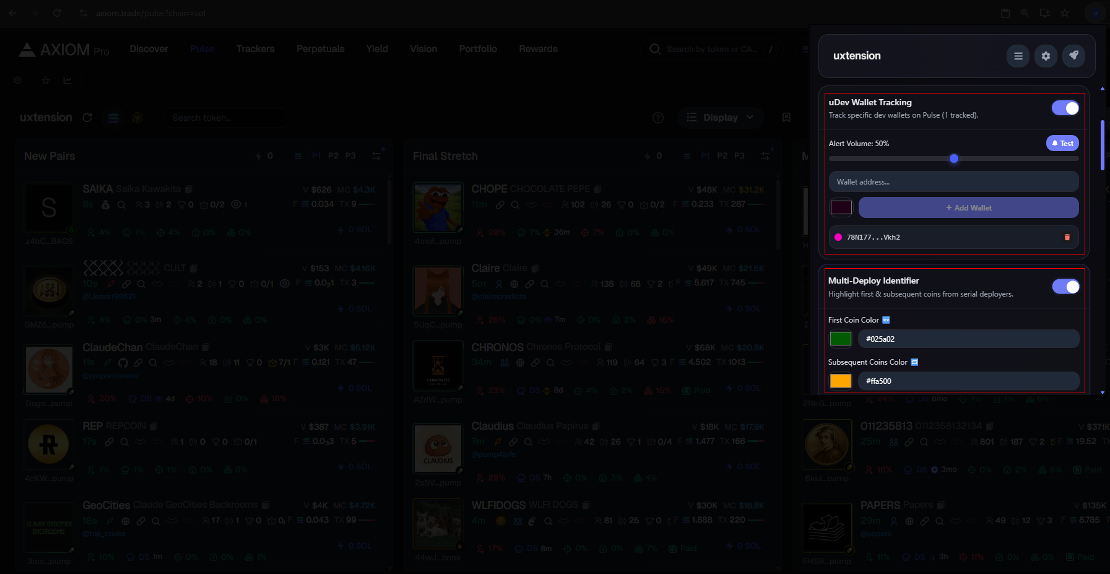Click the bookmark icon next to Display
Viewport: 1110px width, 574px height.
(x=786, y=118)
